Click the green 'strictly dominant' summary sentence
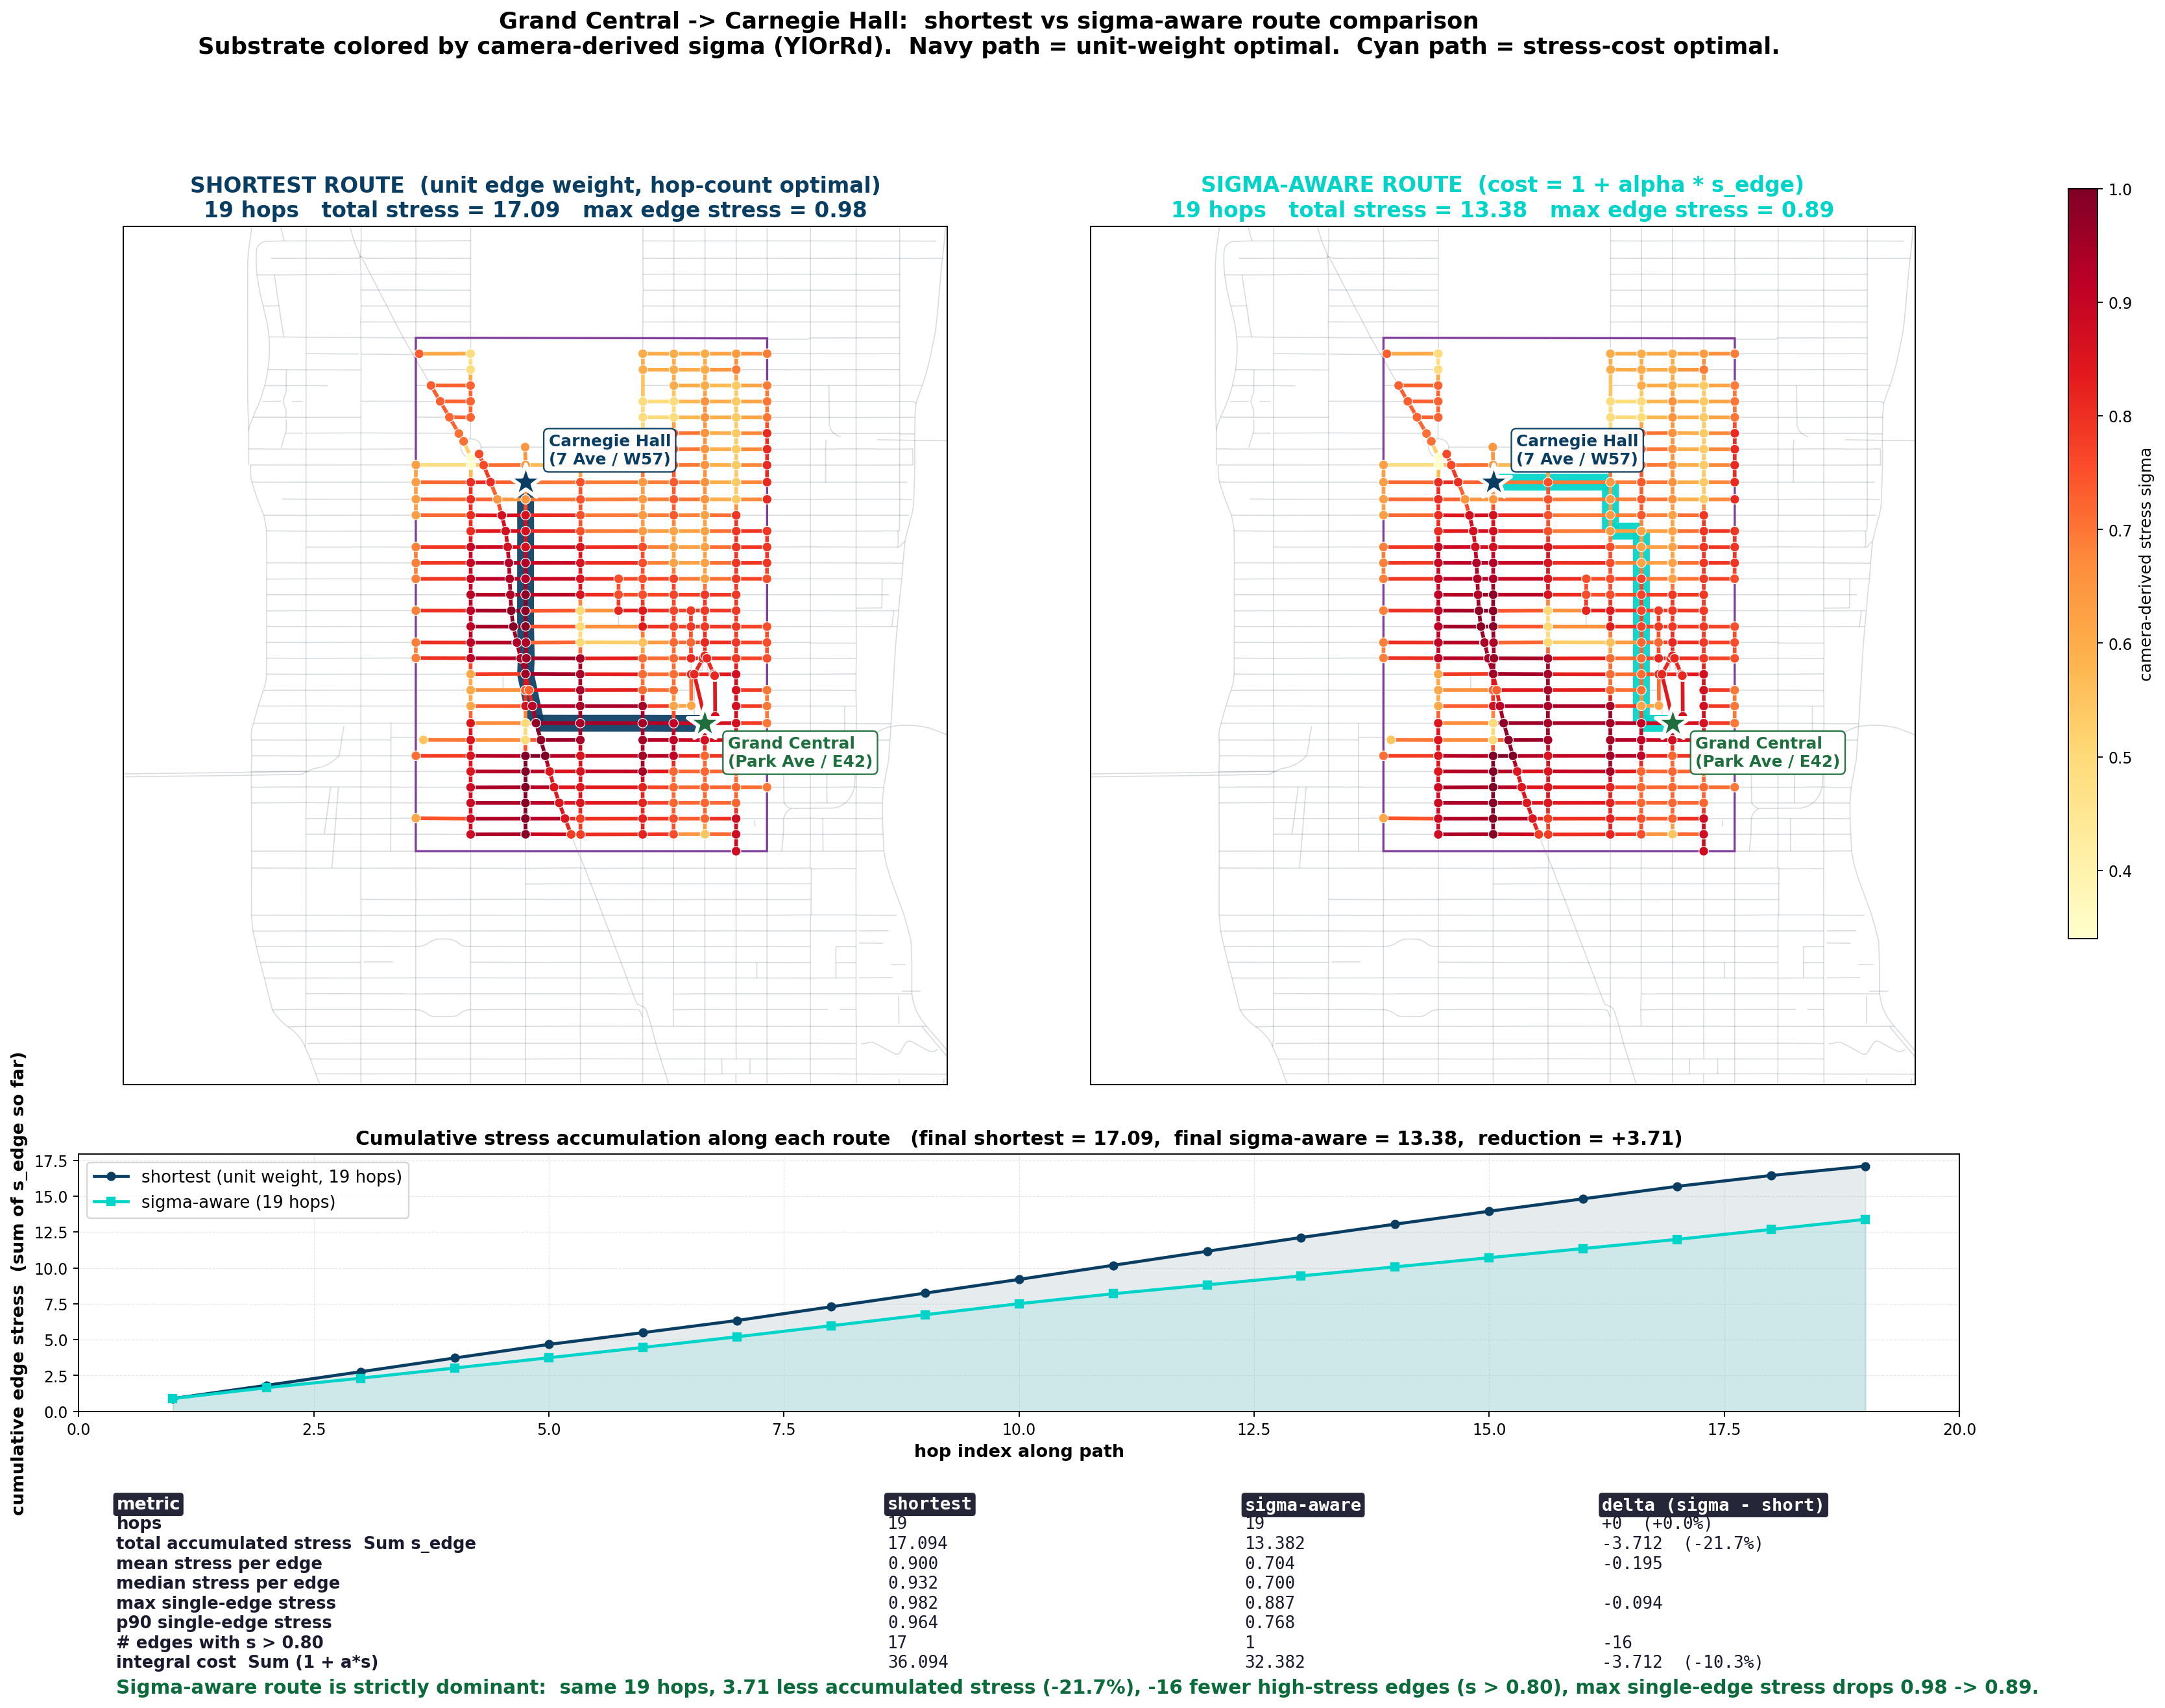Image resolution: width=2165 pixels, height=1708 pixels. click(x=1076, y=1687)
